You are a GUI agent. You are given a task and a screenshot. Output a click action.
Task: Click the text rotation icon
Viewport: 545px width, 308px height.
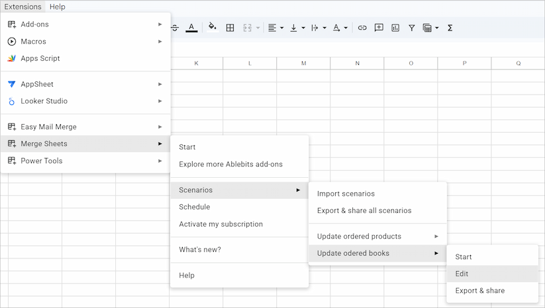pos(336,28)
